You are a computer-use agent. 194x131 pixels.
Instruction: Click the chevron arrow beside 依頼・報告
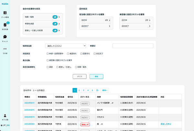click(59, 16)
